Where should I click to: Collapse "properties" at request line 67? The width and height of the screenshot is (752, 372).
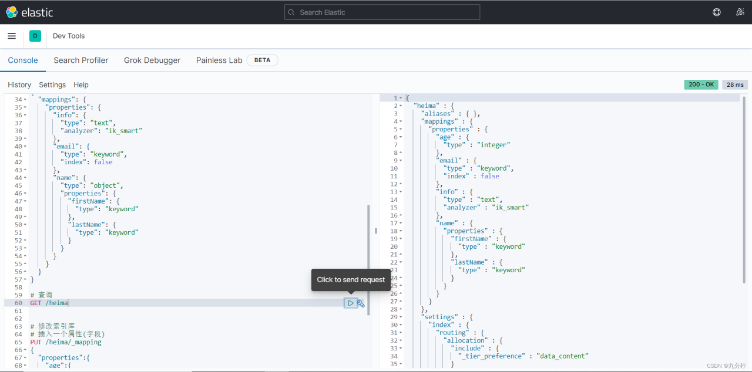[25, 358]
